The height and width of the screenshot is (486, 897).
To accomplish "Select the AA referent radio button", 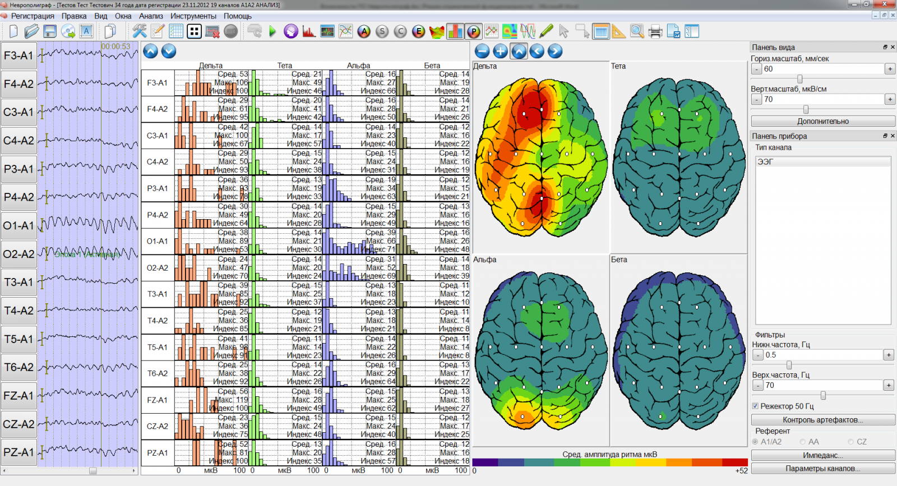I will (803, 442).
